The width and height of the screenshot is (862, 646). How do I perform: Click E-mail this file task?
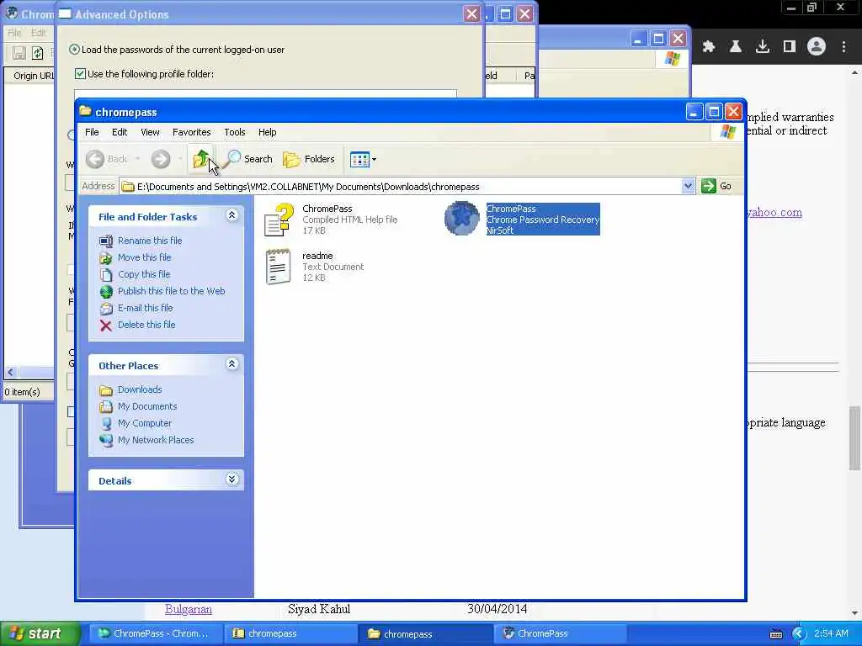[145, 308]
